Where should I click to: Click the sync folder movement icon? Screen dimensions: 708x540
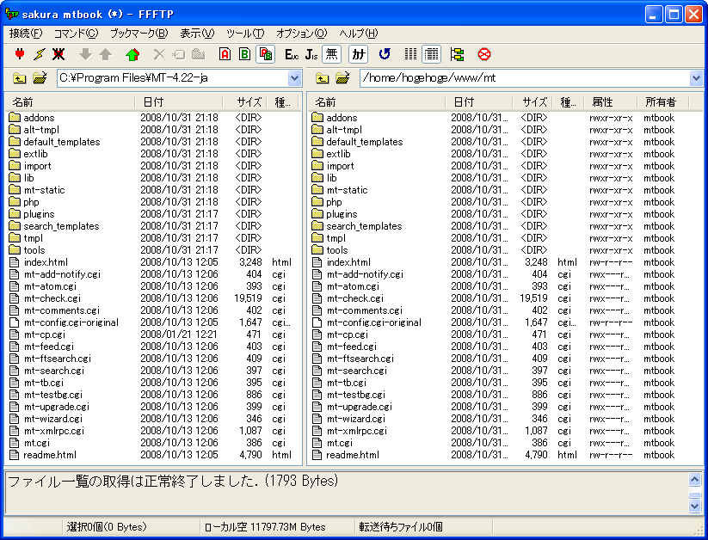click(458, 54)
